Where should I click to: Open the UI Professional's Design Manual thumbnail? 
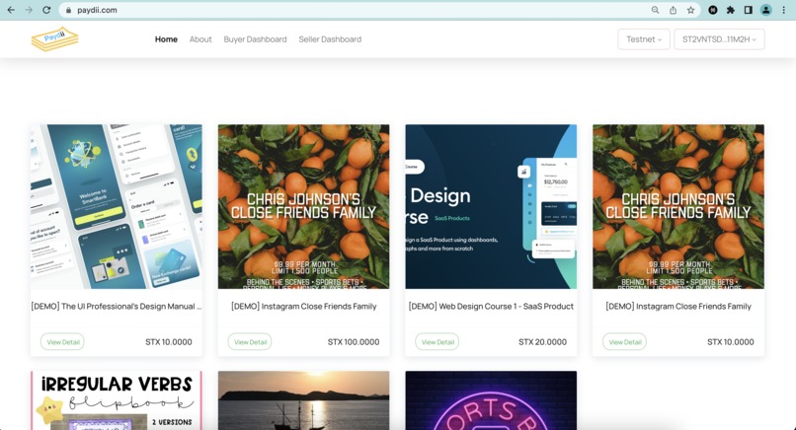[x=117, y=207]
